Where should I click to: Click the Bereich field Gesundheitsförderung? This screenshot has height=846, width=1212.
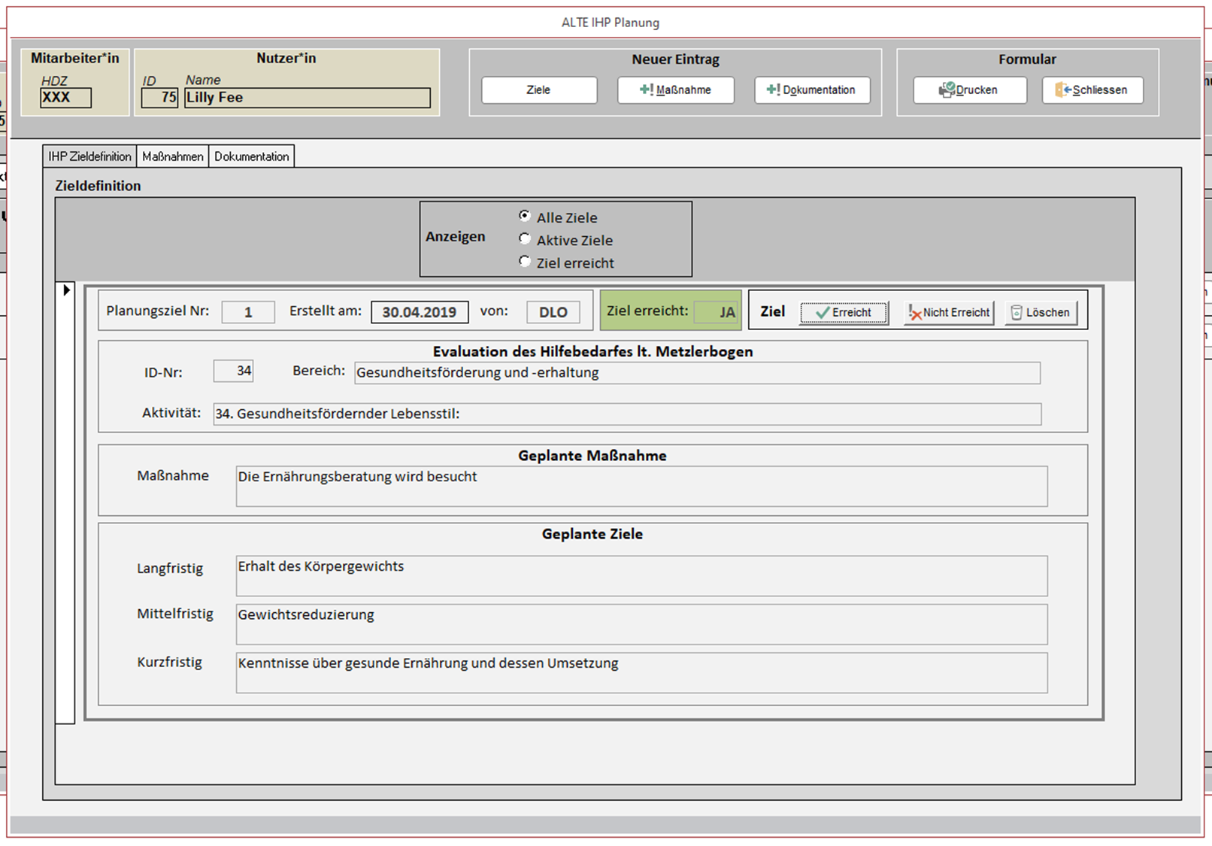(697, 373)
